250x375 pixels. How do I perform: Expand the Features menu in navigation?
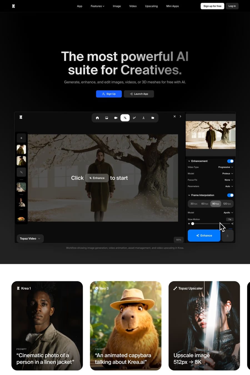click(x=97, y=6)
